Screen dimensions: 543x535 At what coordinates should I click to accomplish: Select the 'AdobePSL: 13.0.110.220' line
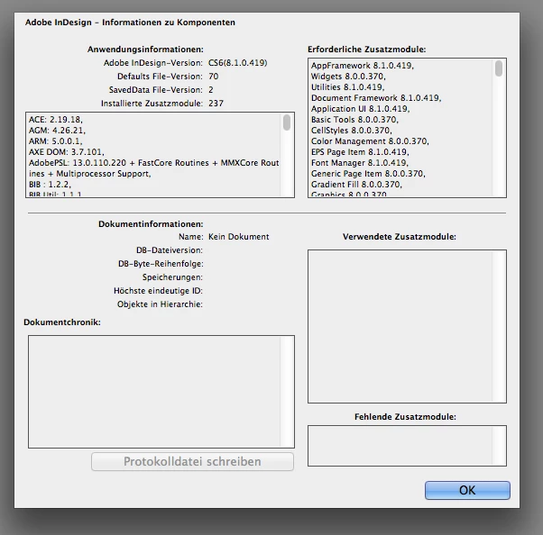tap(153, 162)
